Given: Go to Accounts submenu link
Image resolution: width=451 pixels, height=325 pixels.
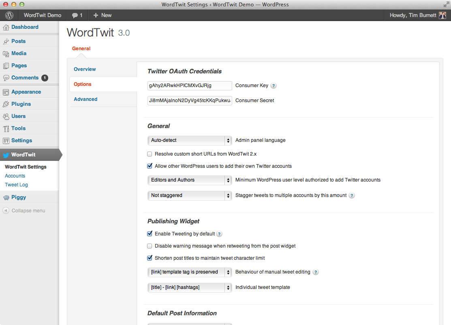Looking at the screenshot, I should pos(15,176).
